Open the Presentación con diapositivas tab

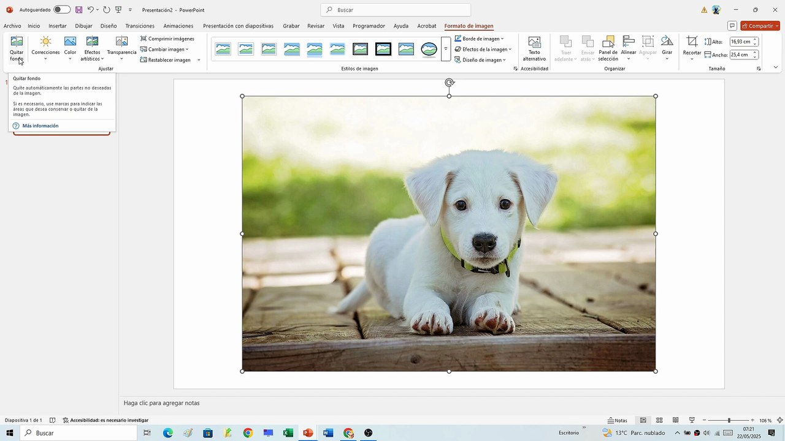pyautogui.click(x=239, y=26)
